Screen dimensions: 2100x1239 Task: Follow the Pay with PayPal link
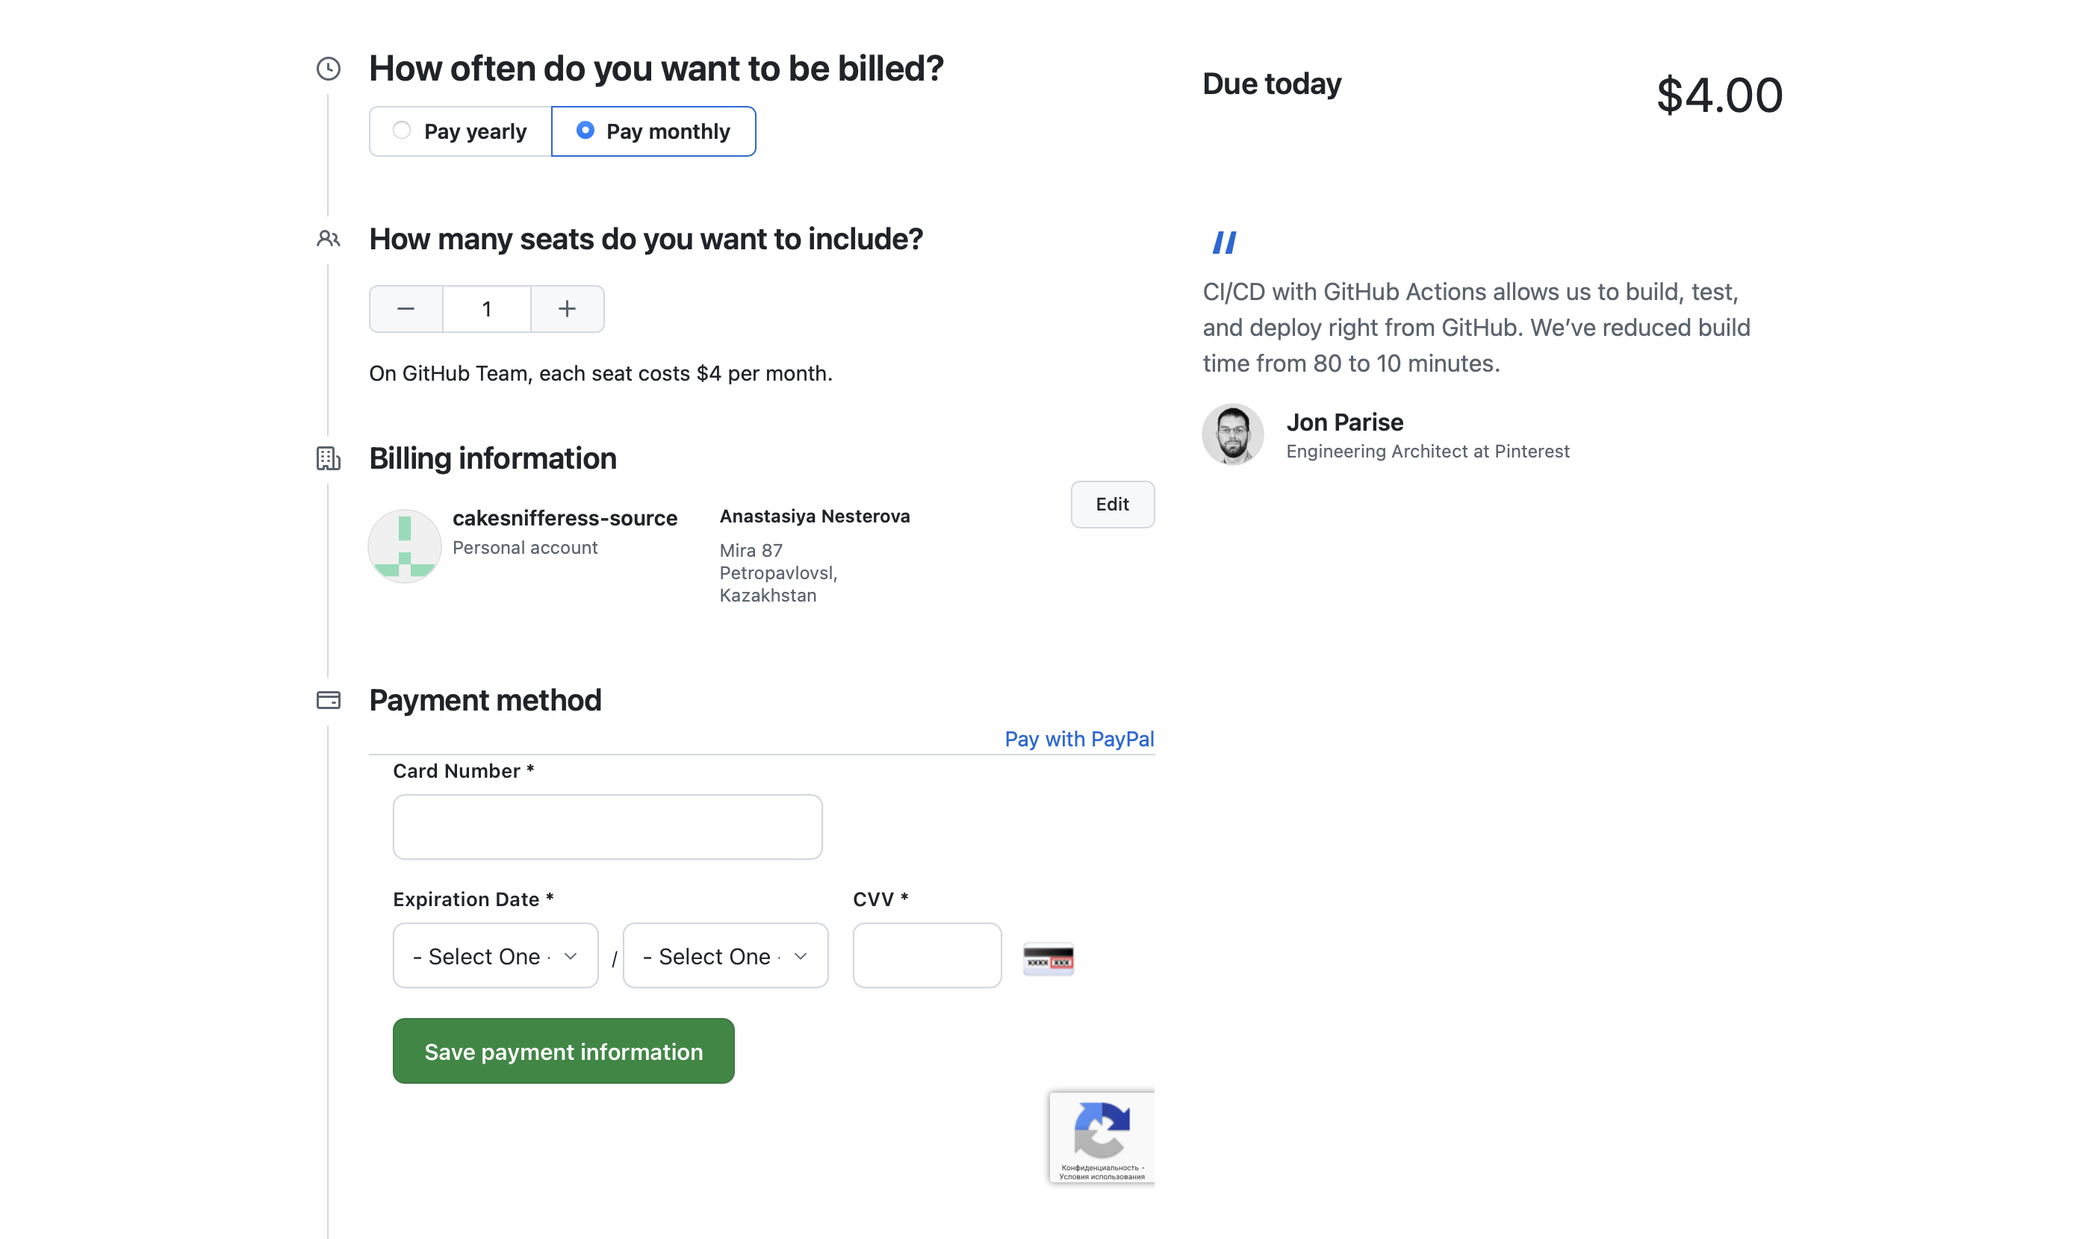tap(1078, 739)
